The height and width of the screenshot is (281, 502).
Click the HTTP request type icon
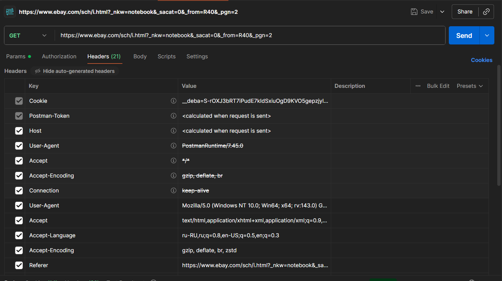tap(10, 12)
